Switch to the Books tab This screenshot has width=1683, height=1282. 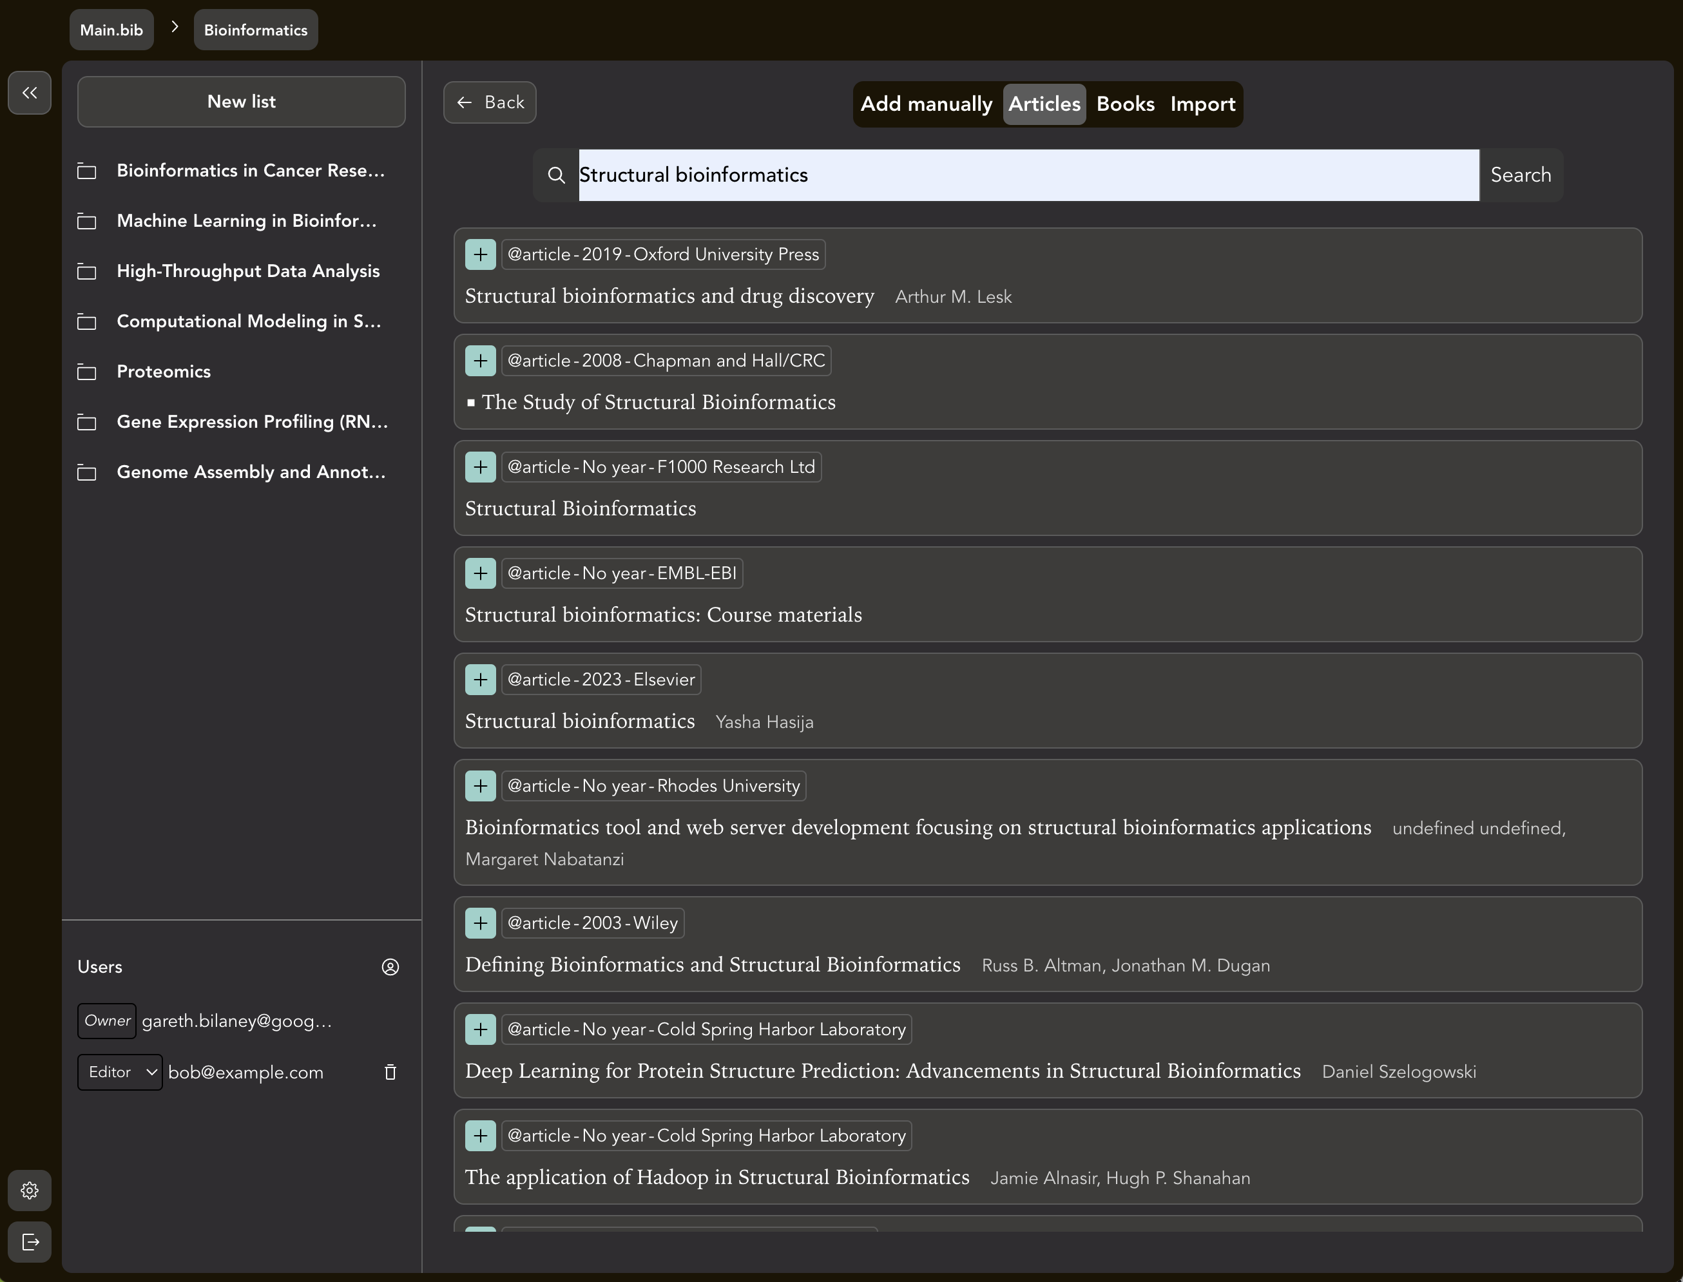click(1125, 104)
